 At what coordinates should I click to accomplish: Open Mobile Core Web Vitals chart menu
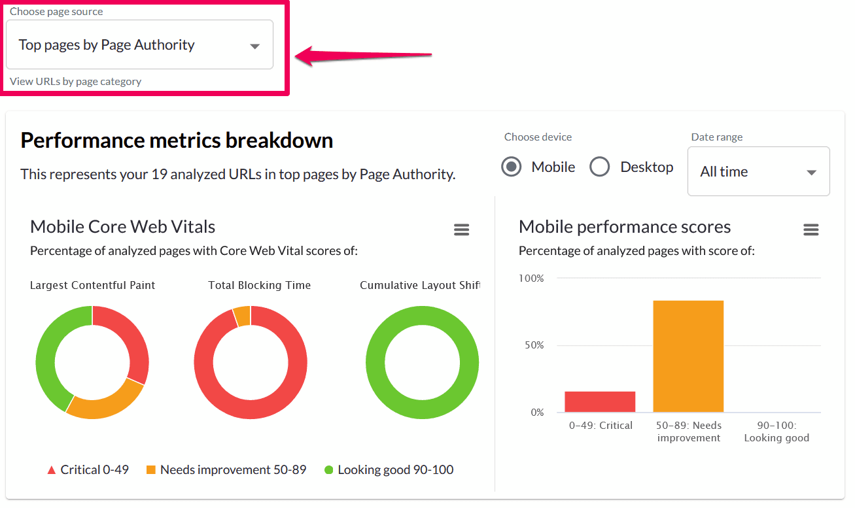[461, 229]
